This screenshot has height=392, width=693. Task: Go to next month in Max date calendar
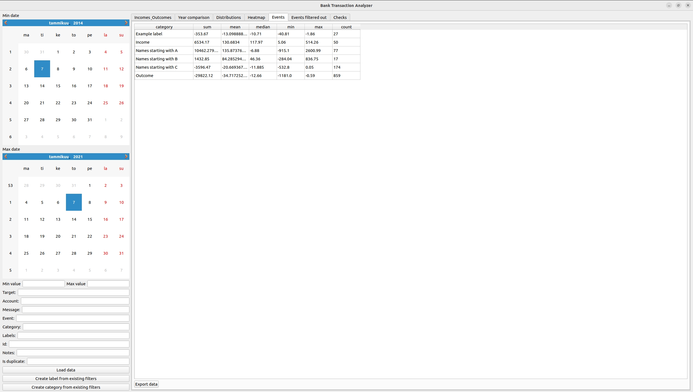(x=126, y=157)
